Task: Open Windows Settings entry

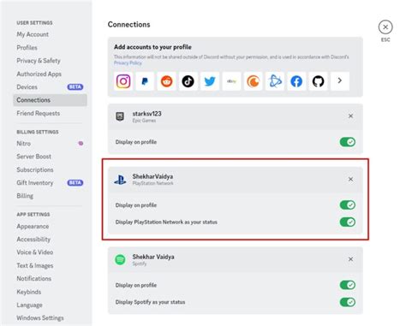Action: pyautogui.click(x=50, y=318)
